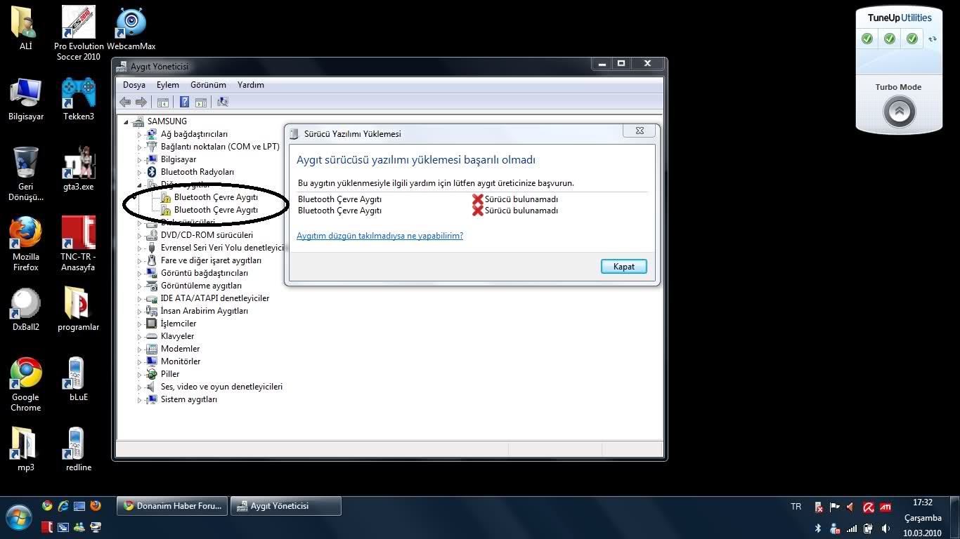Click the clock showing 17:32 Çarşamba
The height and width of the screenshot is (539, 960).
click(922, 518)
